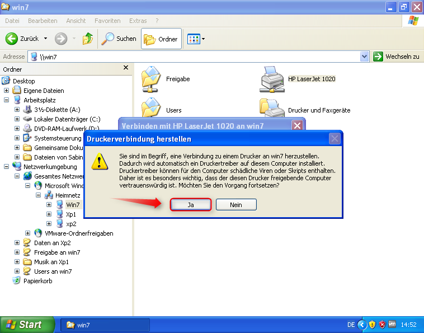Screen dimensions: 424x333
Task: Click the win7 taskbar button
Action: coord(105,325)
